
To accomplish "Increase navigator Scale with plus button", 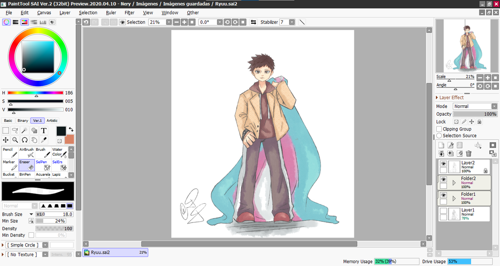I will click(488, 78).
